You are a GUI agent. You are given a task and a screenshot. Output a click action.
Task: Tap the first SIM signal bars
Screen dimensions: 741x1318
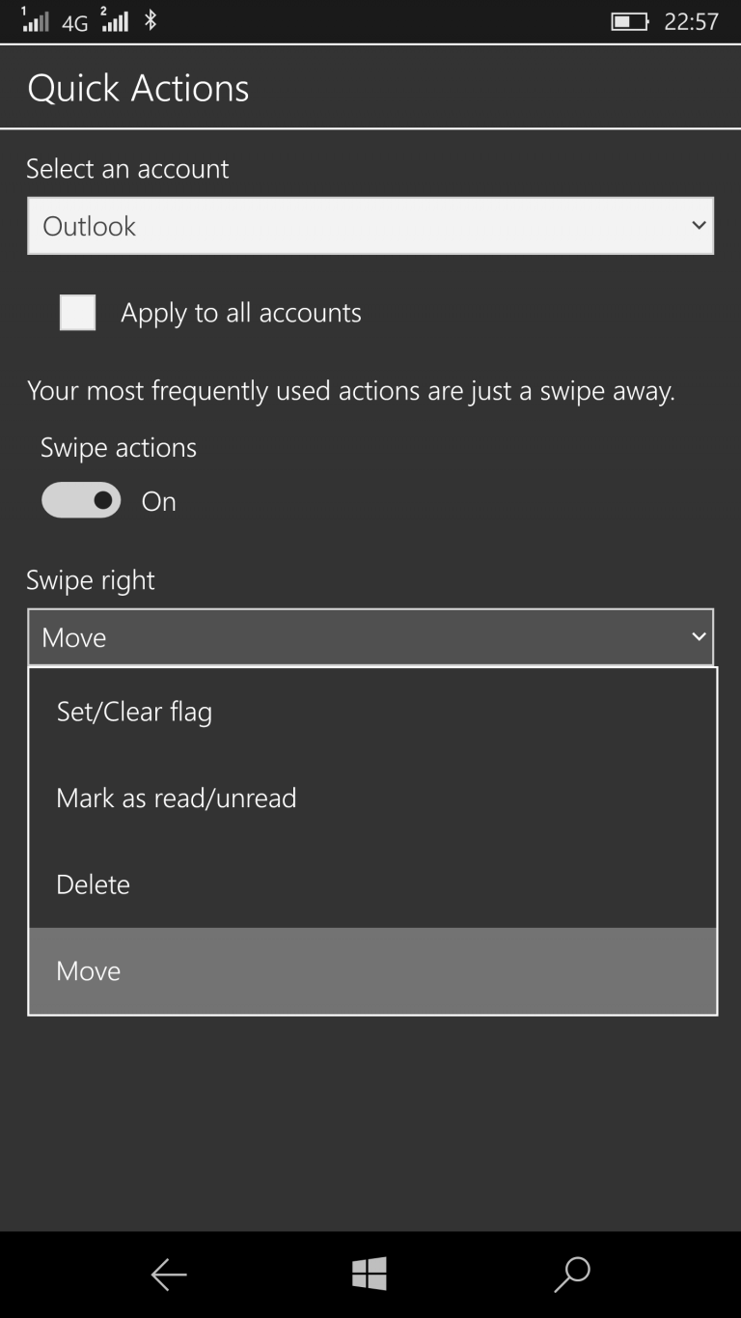pos(35,20)
